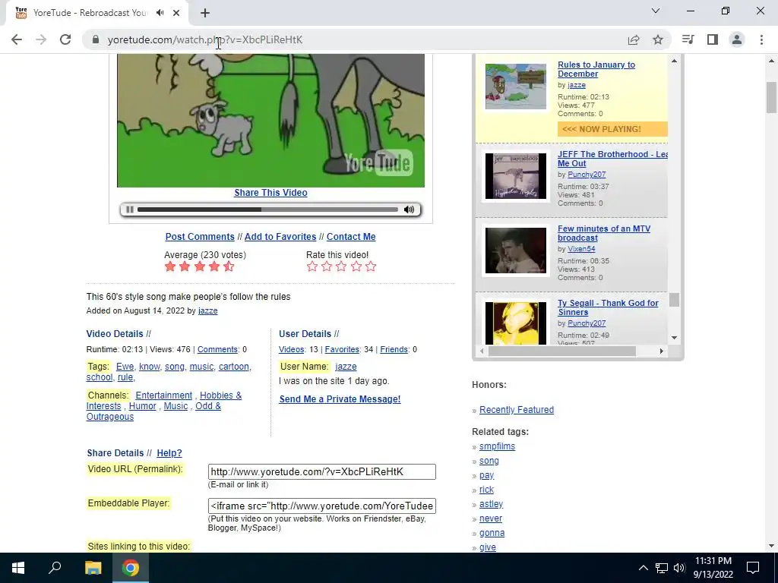Close the YoreTude tab
Screen dimensions: 778x583
tap(176, 13)
